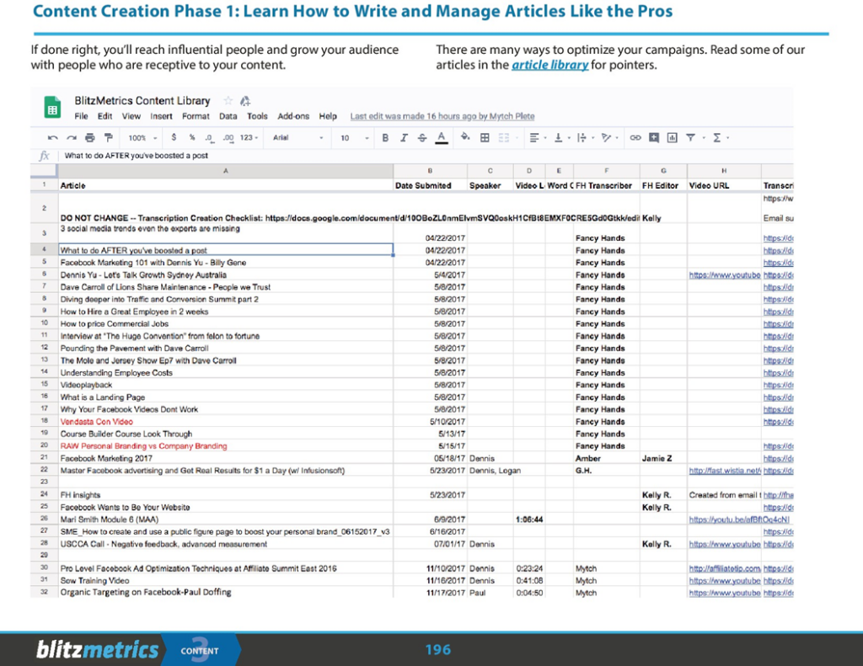Viewport: 863px width, 666px height.
Task: Print the spreadsheet using the printer icon
Action: (x=90, y=137)
